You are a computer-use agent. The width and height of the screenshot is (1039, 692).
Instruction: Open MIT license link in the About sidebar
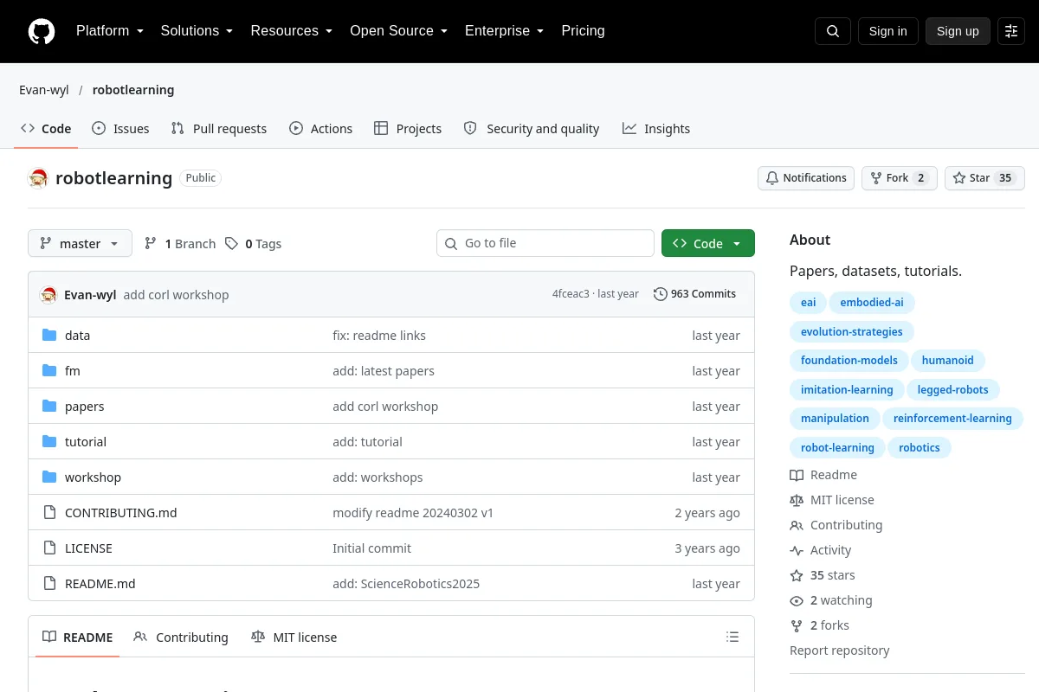pos(832,500)
